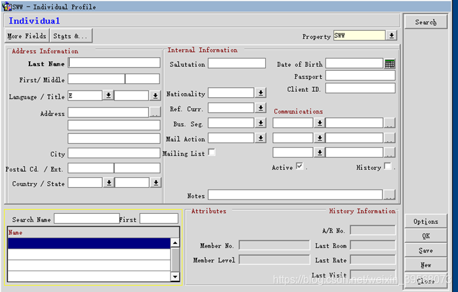Click the OK button
458x292 pixels.
click(426, 236)
